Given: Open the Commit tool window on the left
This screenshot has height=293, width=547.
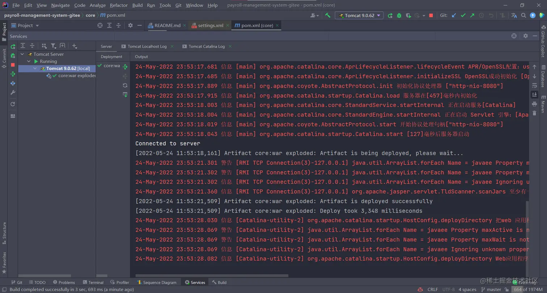Looking at the screenshot, I should click(x=4, y=59).
